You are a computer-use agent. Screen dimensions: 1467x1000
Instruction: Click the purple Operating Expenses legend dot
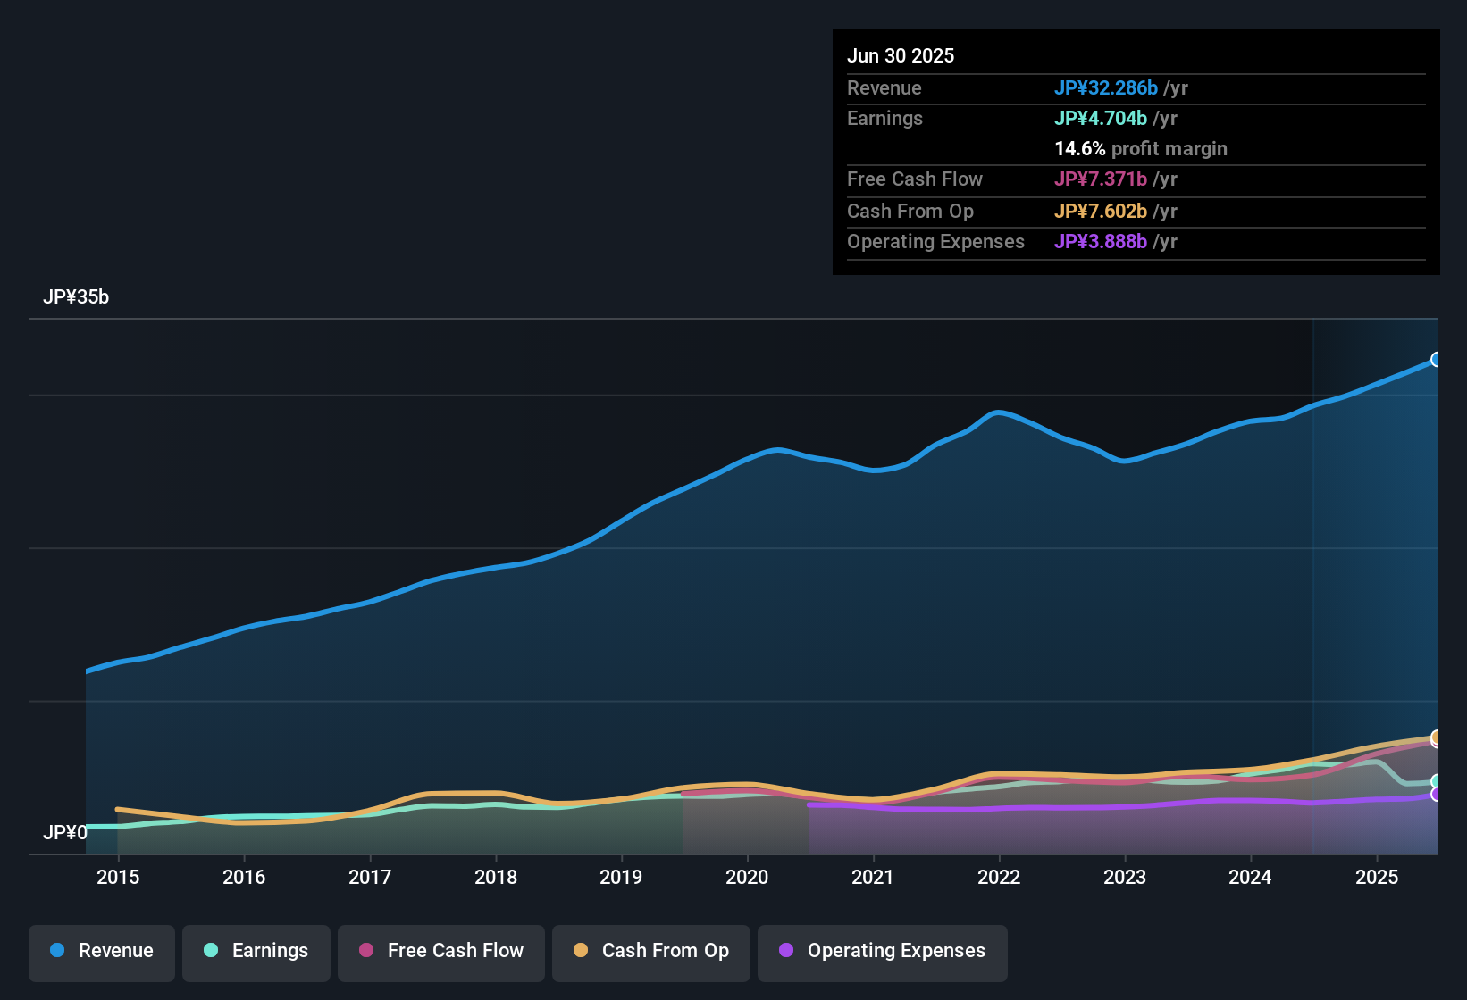pyautogui.click(x=786, y=951)
